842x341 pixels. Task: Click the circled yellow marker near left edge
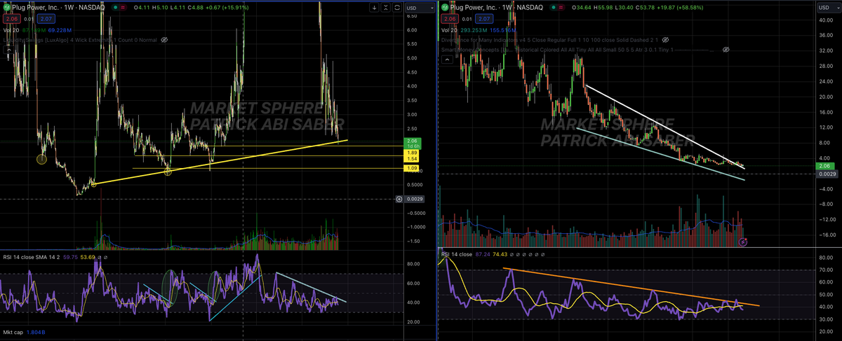42,160
